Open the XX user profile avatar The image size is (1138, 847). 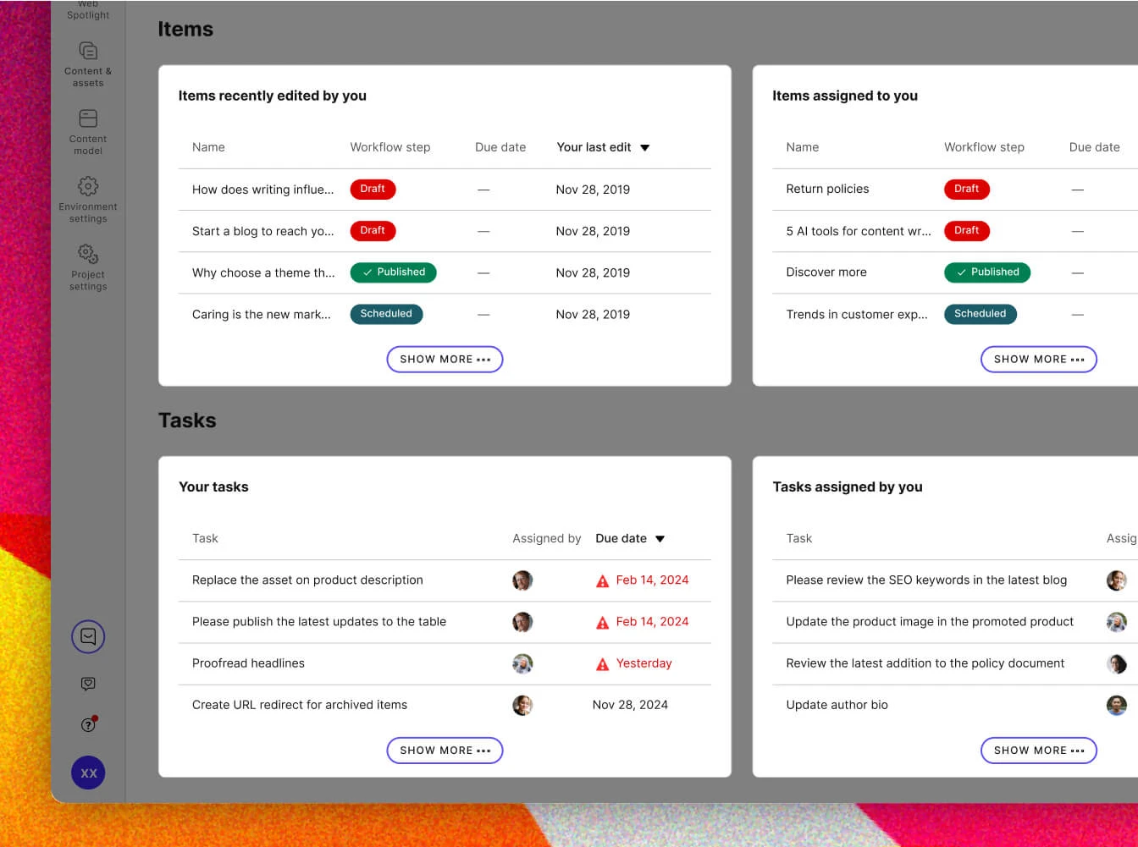[88, 773]
